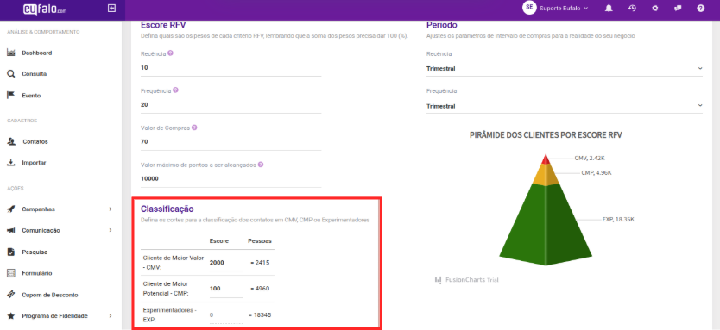Image resolution: width=720 pixels, height=330 pixels.
Task: Open the Recência period dropdown
Action: pyautogui.click(x=565, y=69)
